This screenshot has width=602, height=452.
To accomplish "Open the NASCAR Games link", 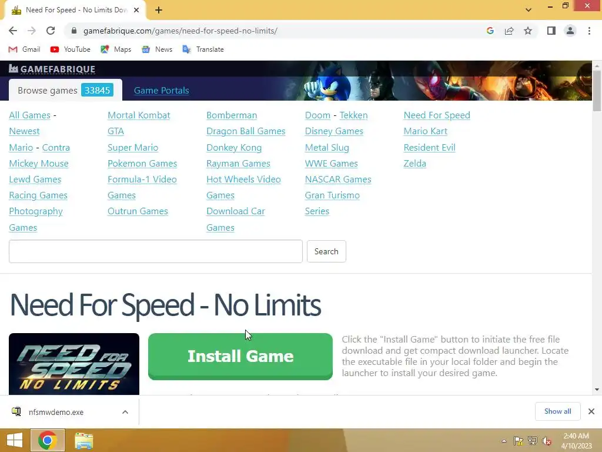I will [x=338, y=180].
